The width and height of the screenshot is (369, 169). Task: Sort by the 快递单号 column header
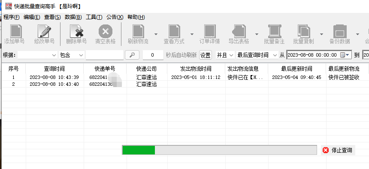pos(105,69)
